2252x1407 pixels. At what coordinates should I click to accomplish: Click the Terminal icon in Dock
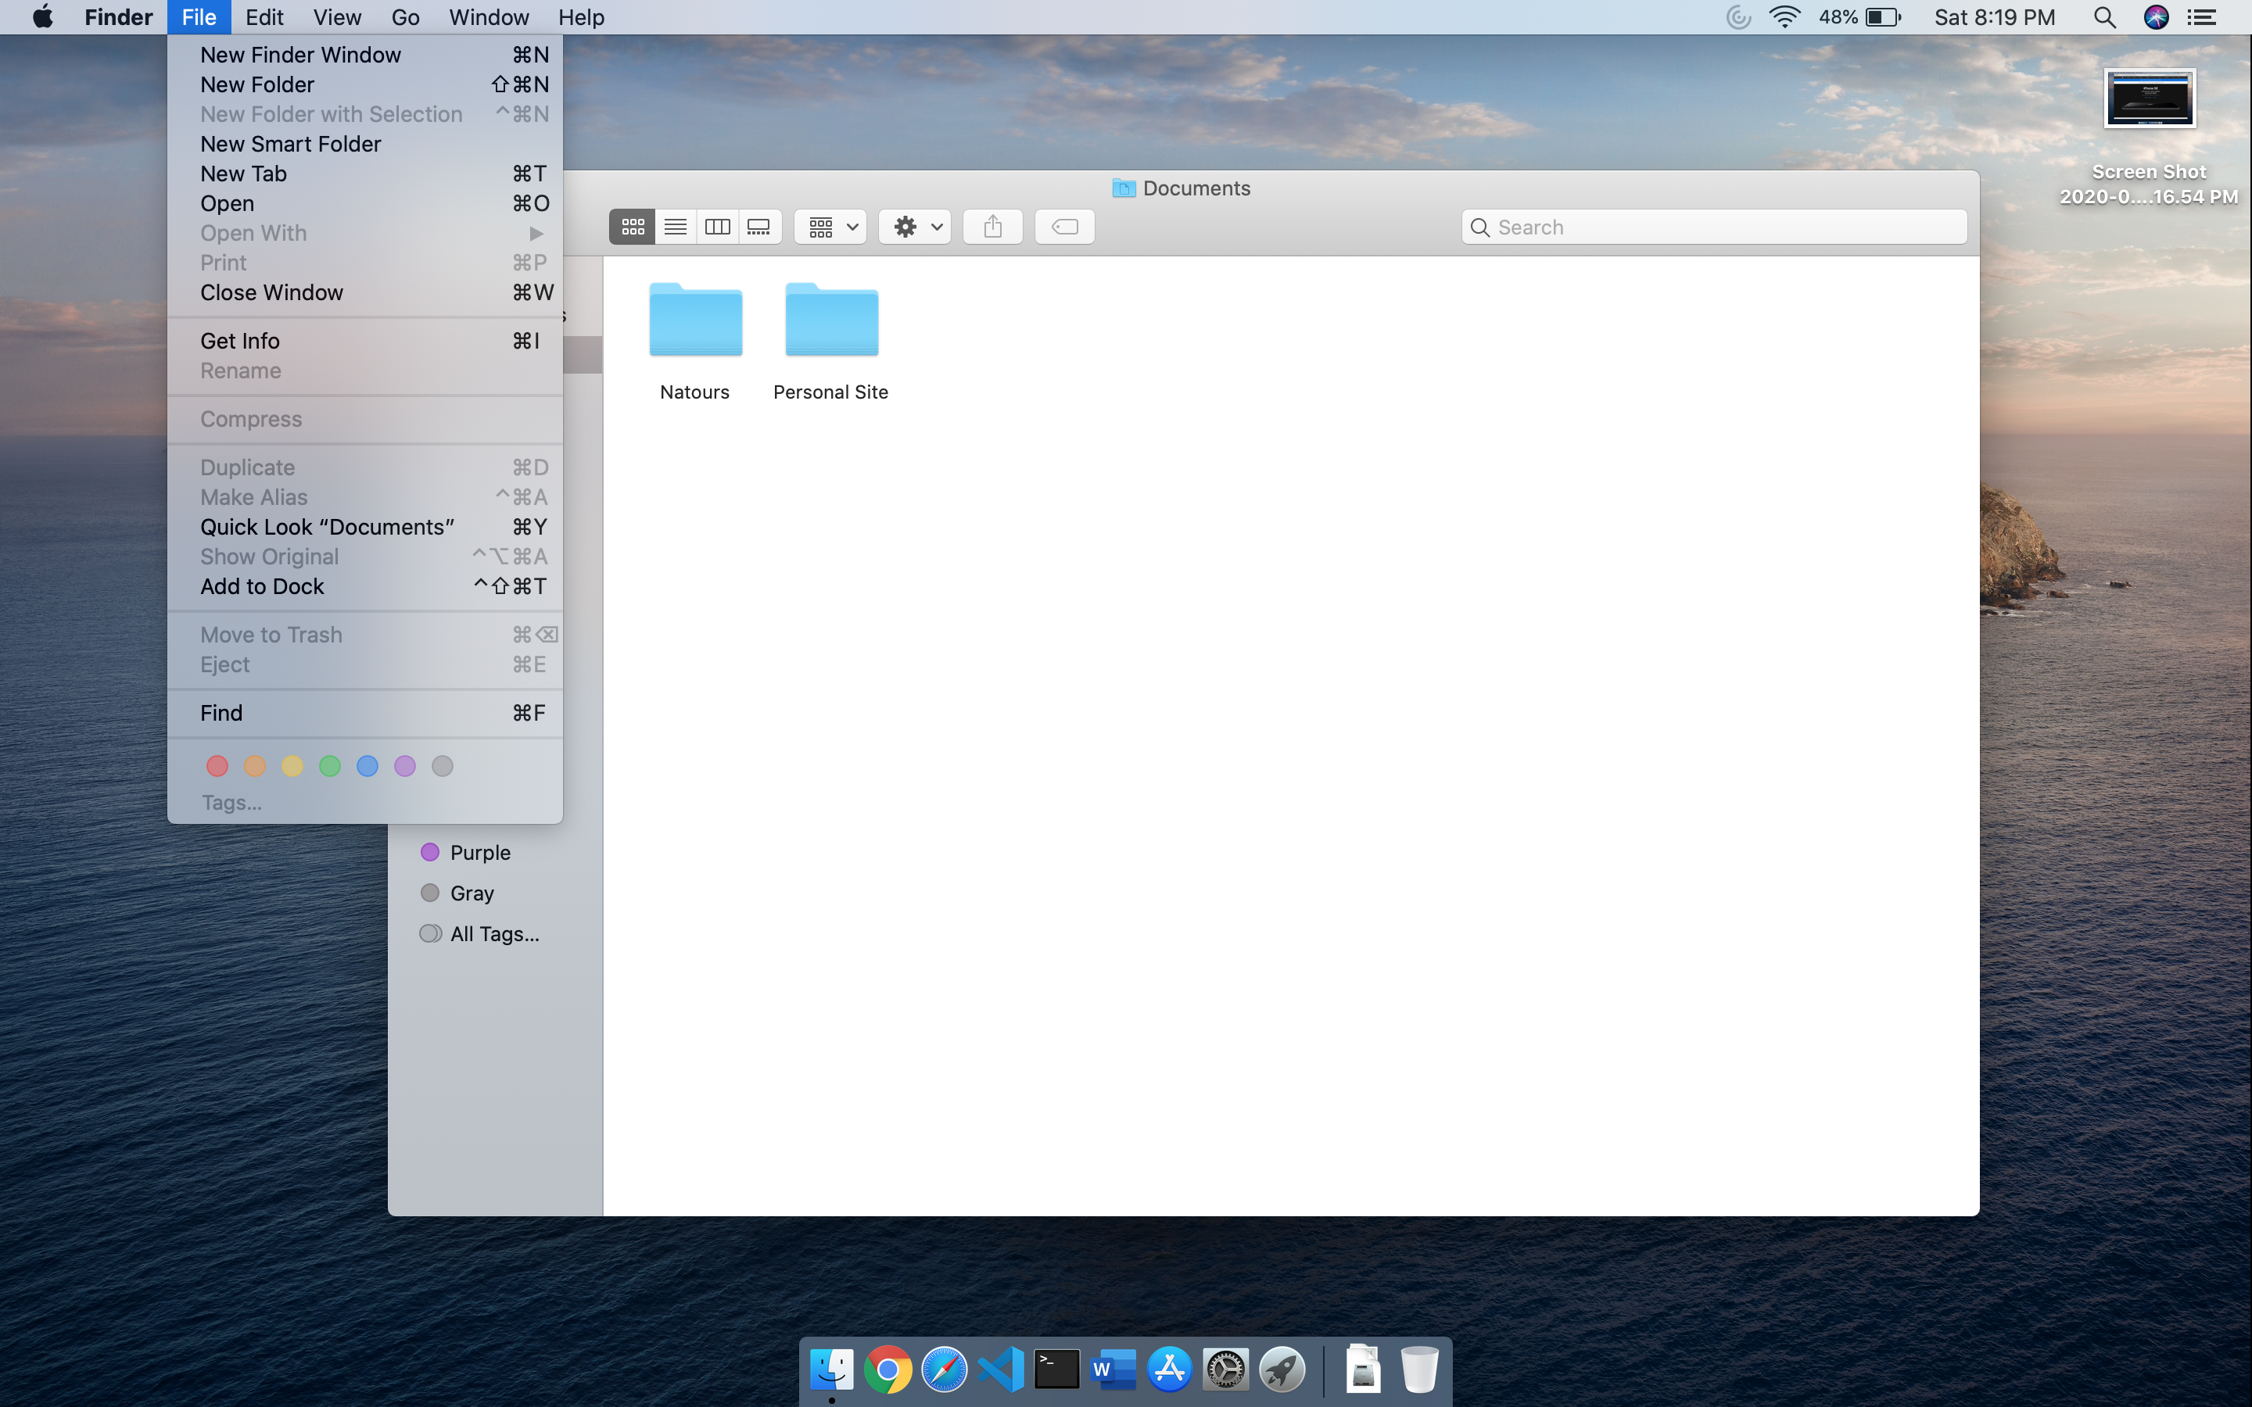[1057, 1369]
